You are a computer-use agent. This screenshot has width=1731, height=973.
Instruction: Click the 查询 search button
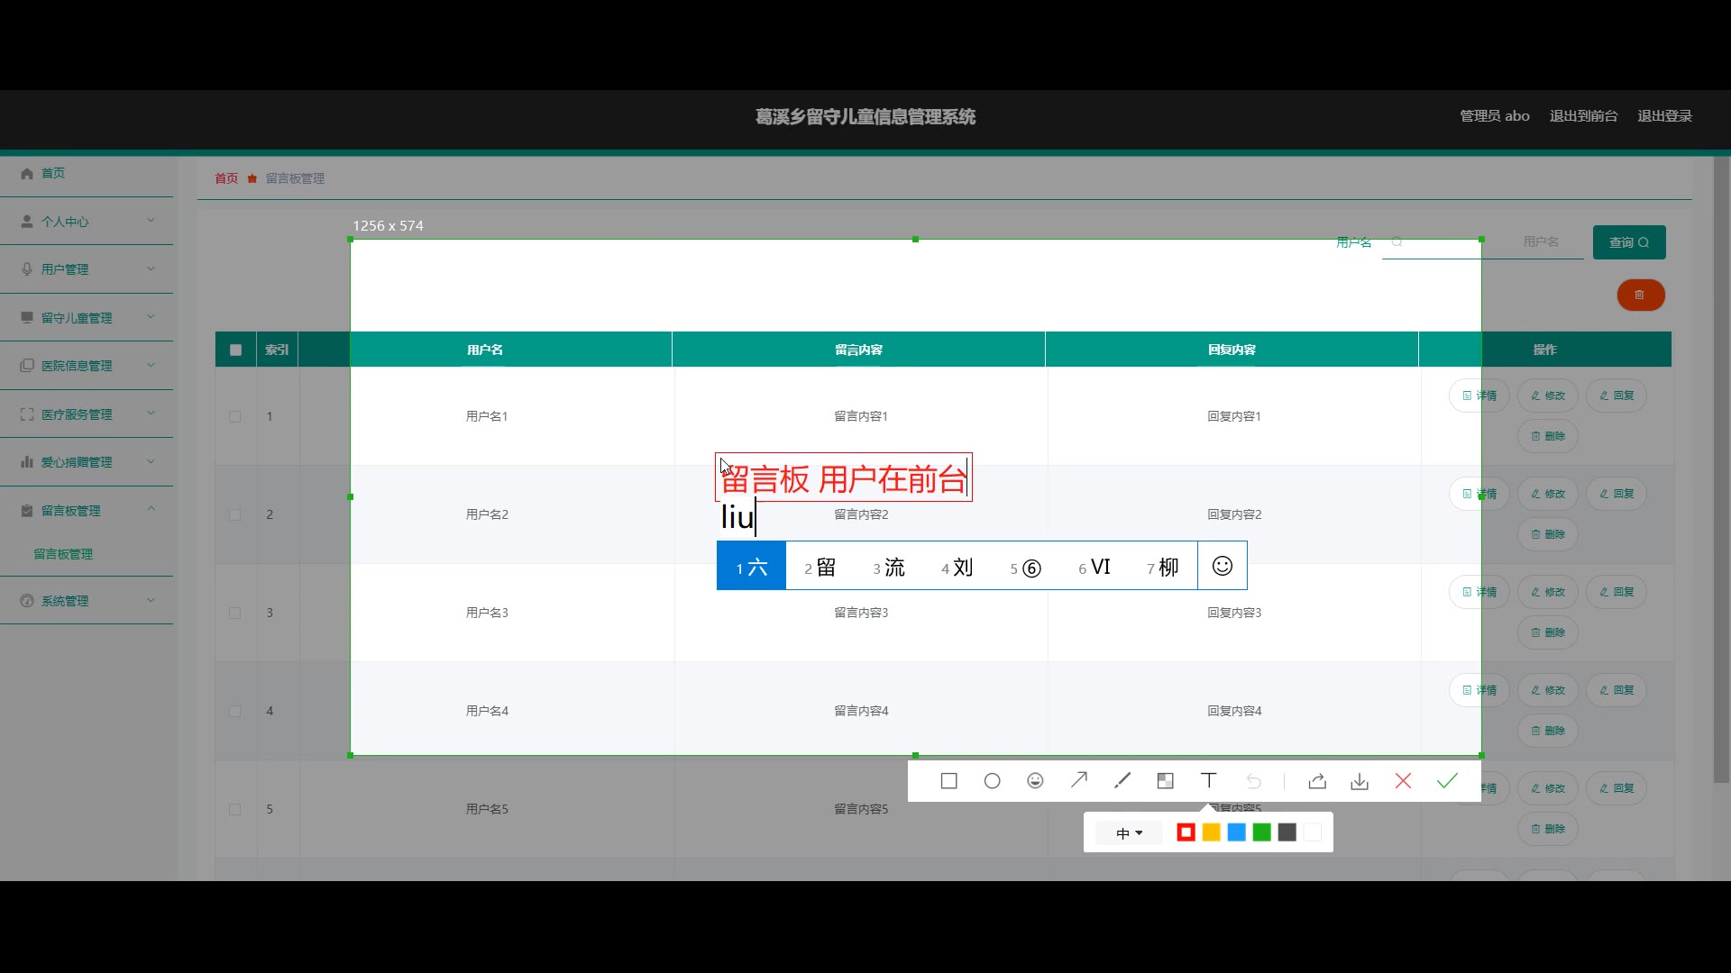tap(1628, 242)
